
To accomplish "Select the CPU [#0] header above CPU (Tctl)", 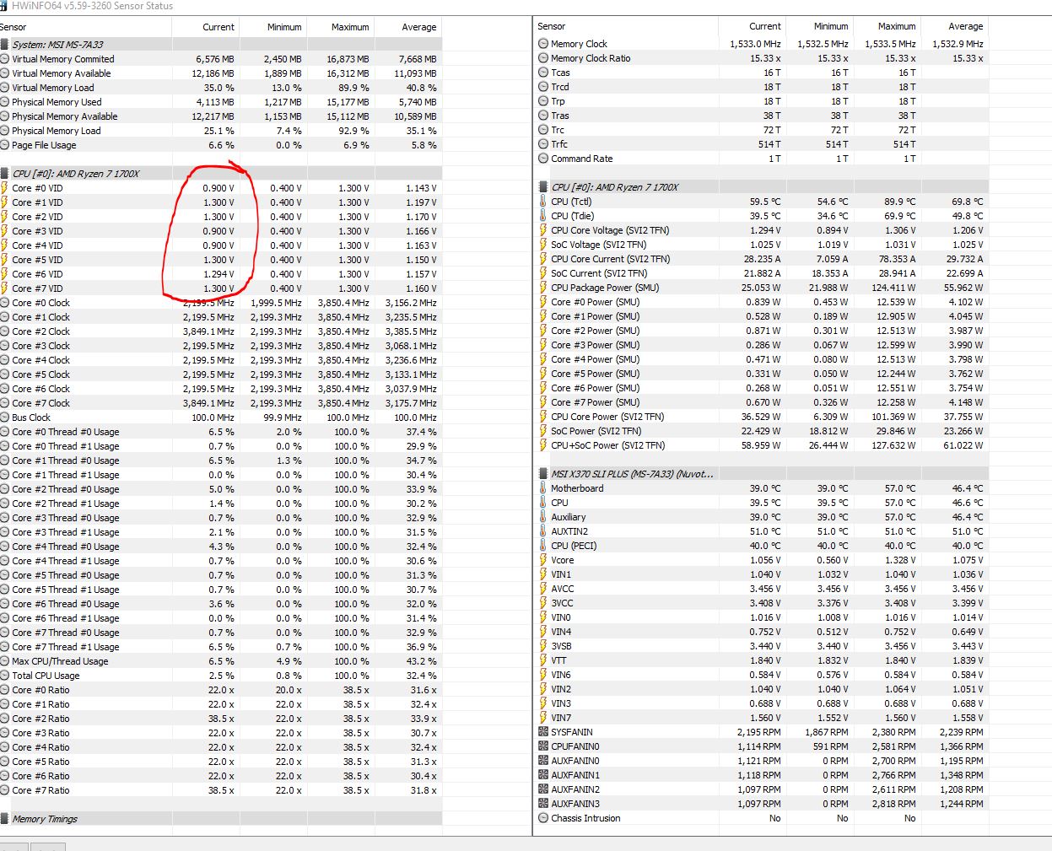I will click(x=763, y=187).
